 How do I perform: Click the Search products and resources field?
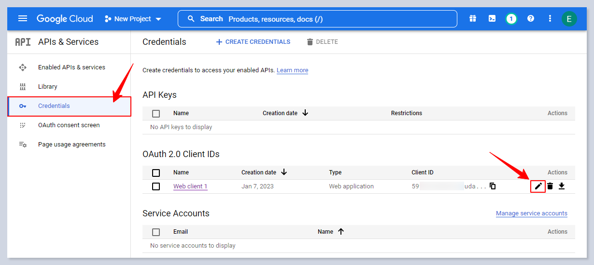click(317, 19)
